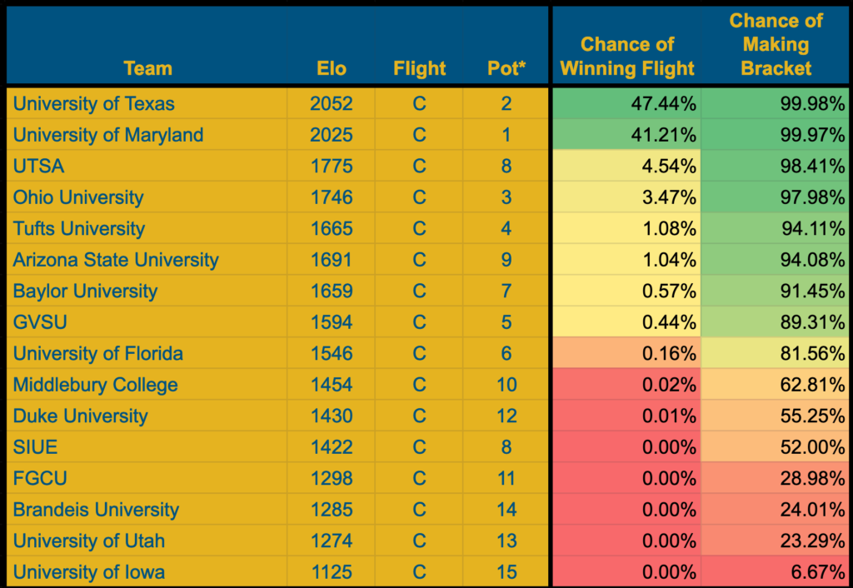
Task: Click the University of Texas team name
Action: click(x=93, y=103)
